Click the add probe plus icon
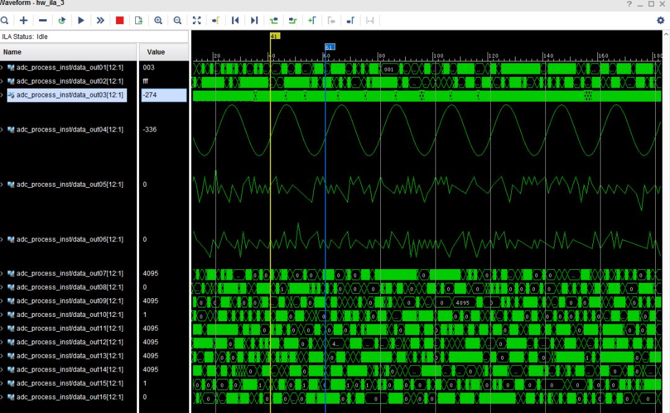This screenshot has width=670, height=413. point(24,20)
